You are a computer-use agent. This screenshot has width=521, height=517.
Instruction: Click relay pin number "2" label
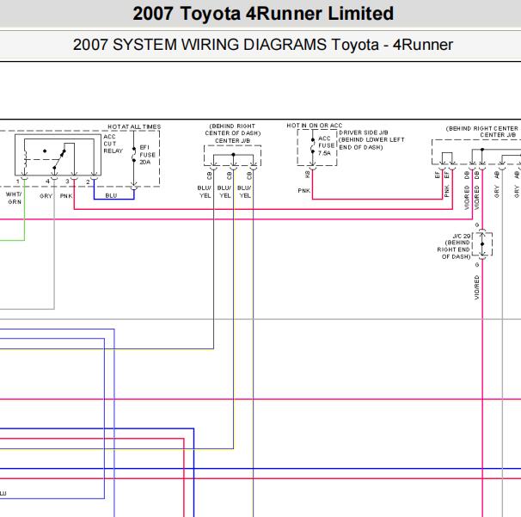tap(88, 182)
